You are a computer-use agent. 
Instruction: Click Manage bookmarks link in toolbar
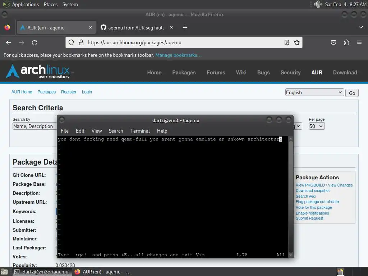pos(178,55)
